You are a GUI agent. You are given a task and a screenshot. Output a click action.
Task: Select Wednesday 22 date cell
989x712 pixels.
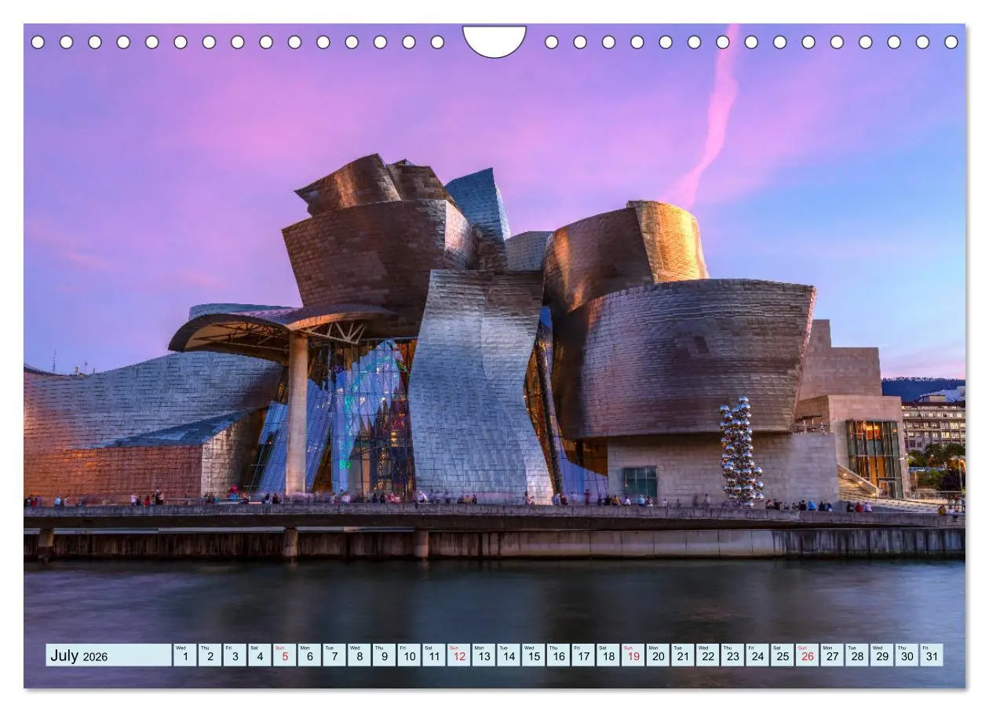coord(707,655)
